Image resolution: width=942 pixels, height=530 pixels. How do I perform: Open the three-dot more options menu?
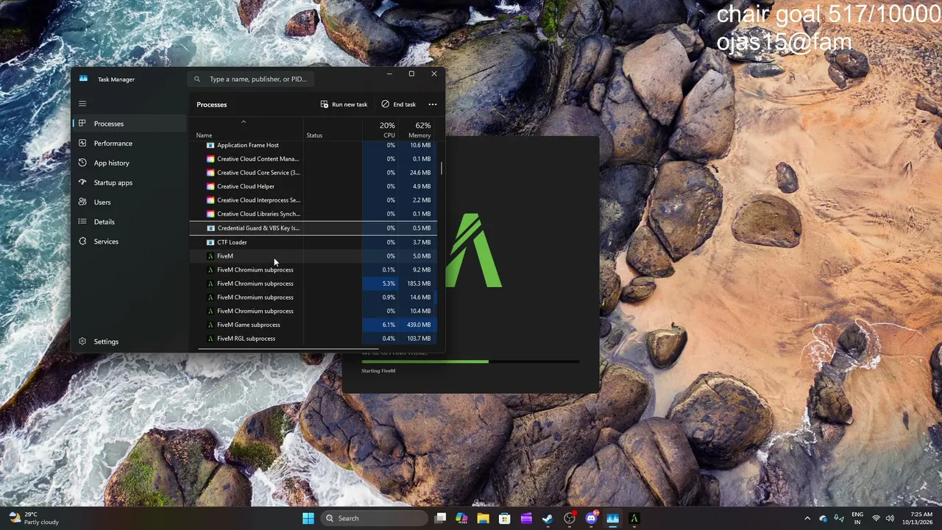pos(433,105)
